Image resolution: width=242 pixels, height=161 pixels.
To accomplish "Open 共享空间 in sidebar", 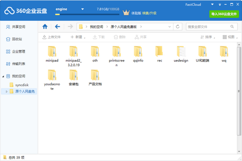I will pyautogui.click(x=16, y=27).
